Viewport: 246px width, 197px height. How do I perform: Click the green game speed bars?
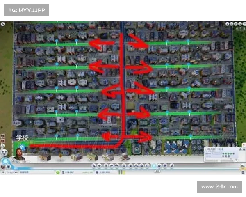pos(122,172)
